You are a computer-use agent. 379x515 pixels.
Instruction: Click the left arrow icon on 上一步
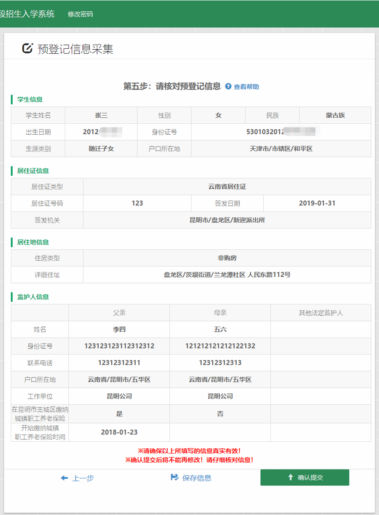coord(64,477)
